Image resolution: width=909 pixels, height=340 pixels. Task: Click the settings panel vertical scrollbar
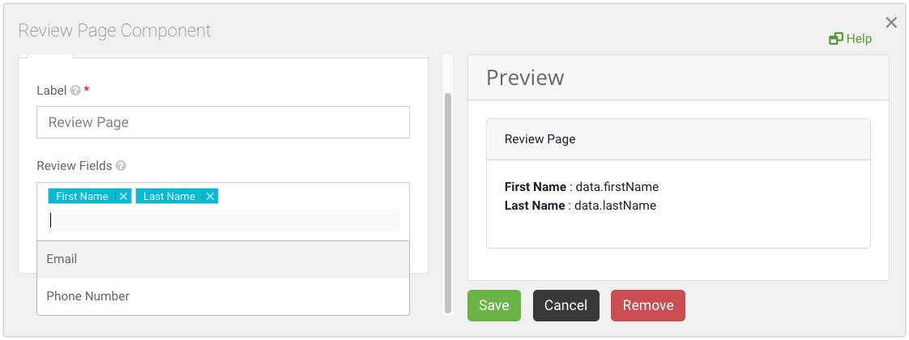point(448,202)
